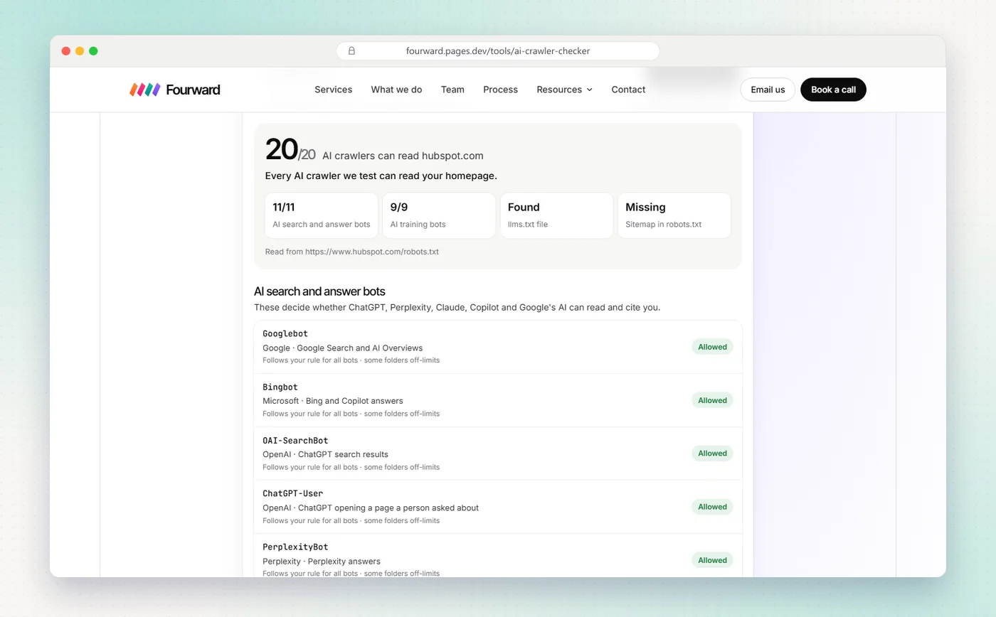The image size is (996, 617).
Task: Click the AI search and answer bots heading
Action: [319, 291]
